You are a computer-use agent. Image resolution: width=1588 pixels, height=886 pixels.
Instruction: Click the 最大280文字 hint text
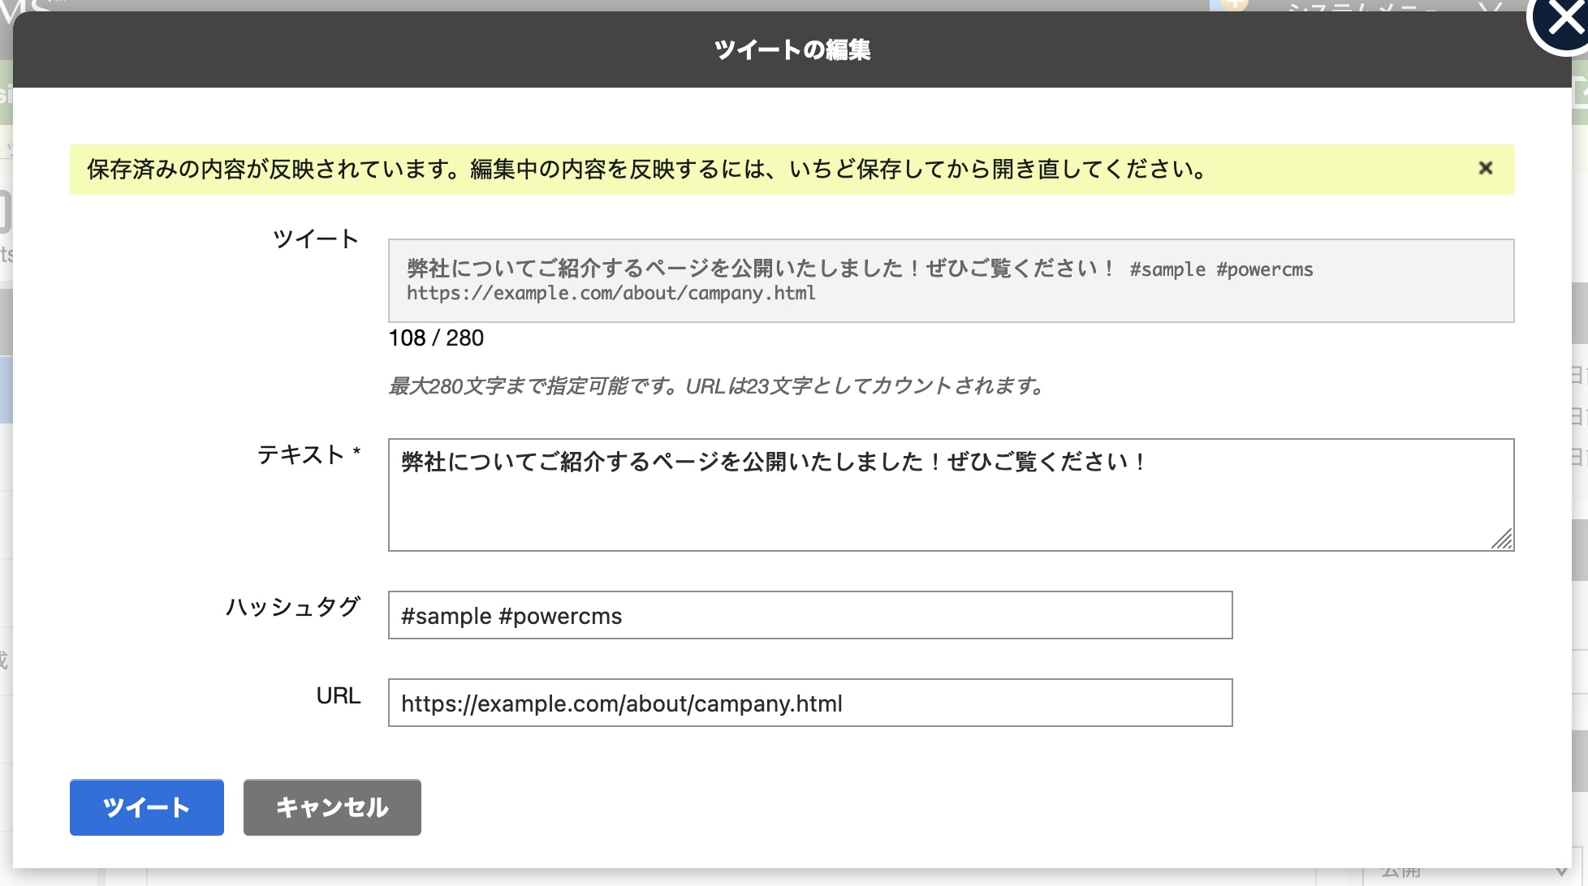(x=717, y=386)
